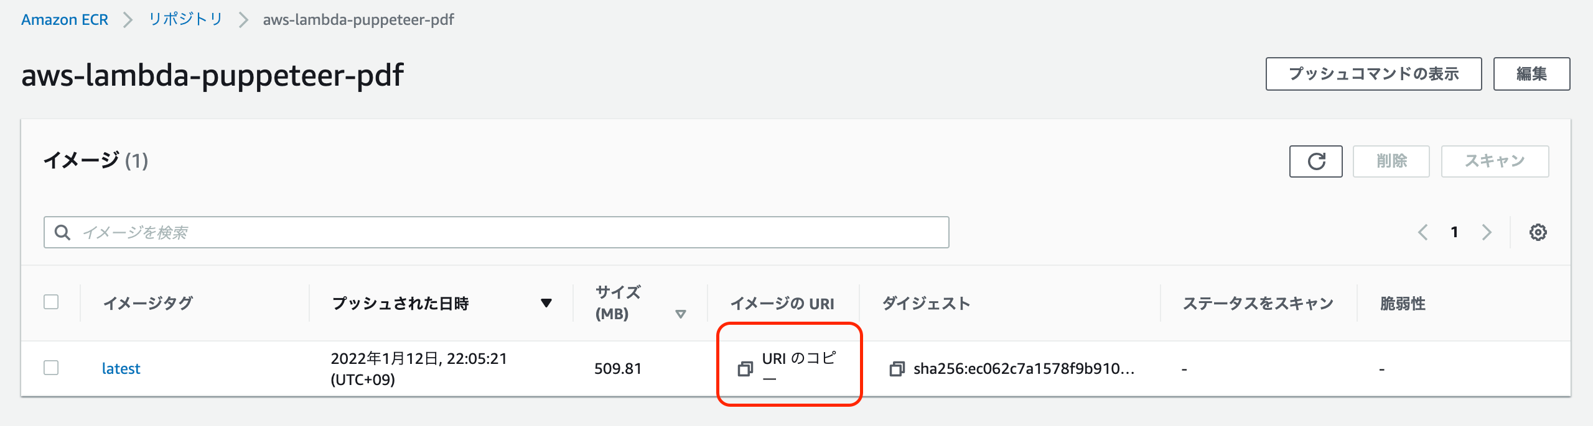Click breadcrumb arrow after Amazon ECR
This screenshot has width=1593, height=426.
tap(128, 20)
